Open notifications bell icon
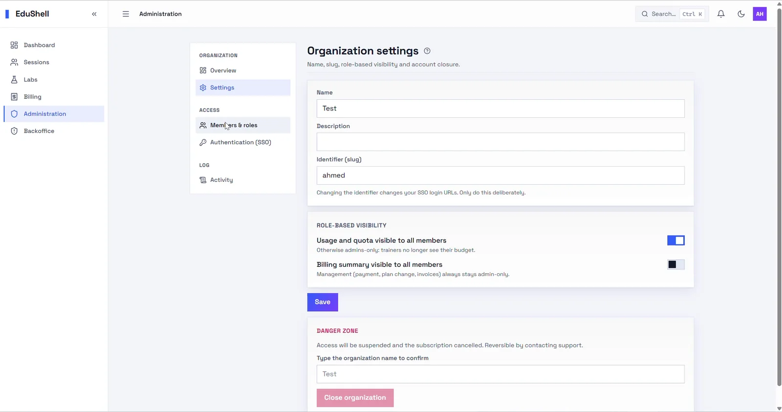 (721, 14)
